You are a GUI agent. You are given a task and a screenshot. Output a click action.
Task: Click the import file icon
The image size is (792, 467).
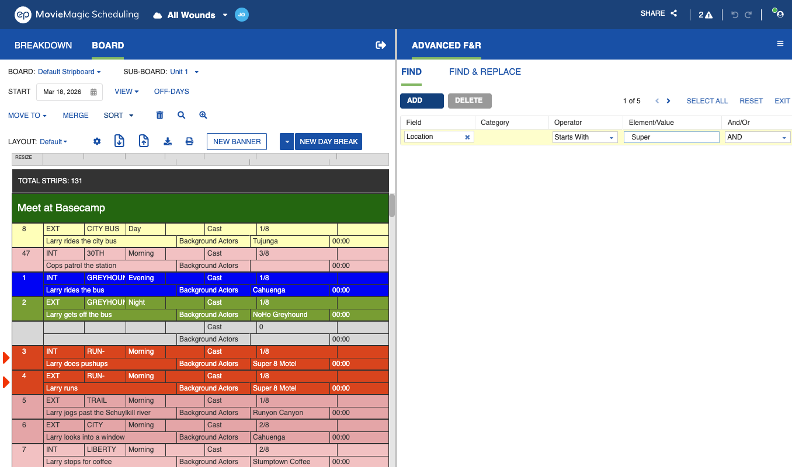pyautogui.click(x=119, y=141)
